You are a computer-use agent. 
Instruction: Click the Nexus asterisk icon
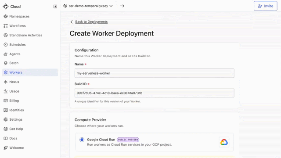[6, 82]
